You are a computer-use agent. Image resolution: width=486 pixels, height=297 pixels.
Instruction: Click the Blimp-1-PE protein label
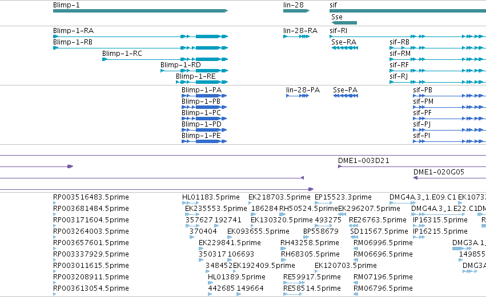[x=201, y=136]
